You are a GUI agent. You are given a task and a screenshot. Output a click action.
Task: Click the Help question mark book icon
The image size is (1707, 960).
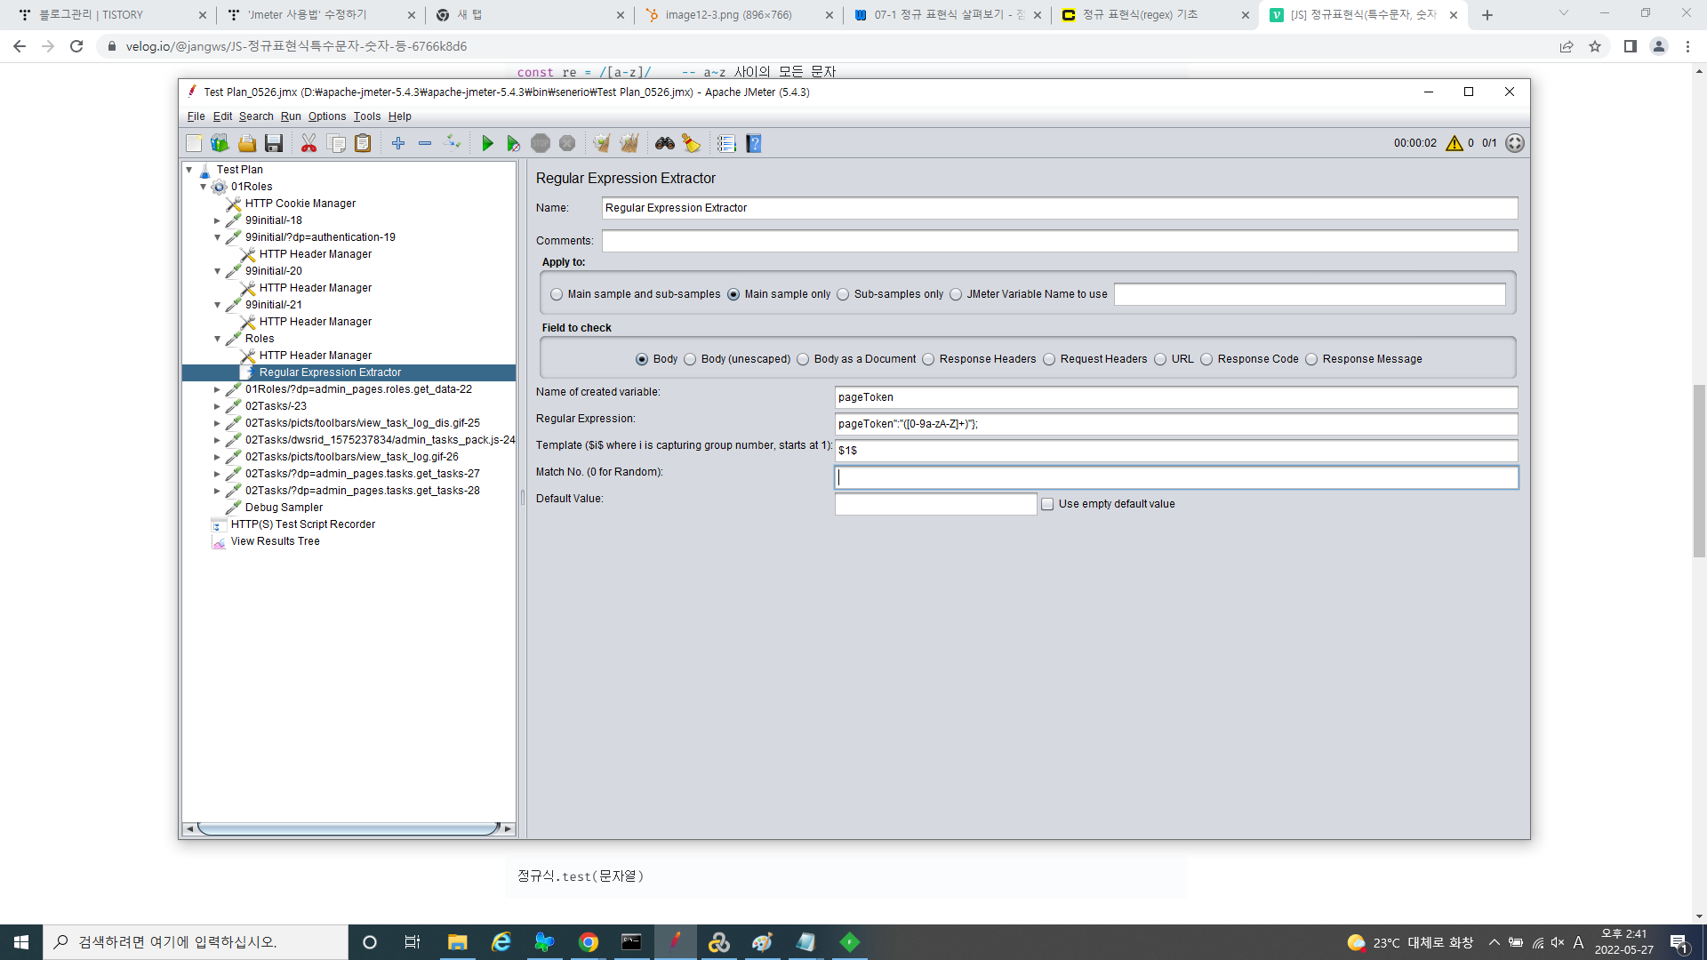(754, 143)
